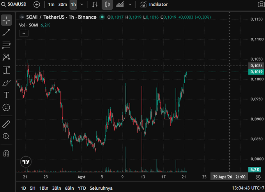Select the trend line tool
Image resolution: width=265 pixels, height=192 pixels.
(x=6, y=33)
